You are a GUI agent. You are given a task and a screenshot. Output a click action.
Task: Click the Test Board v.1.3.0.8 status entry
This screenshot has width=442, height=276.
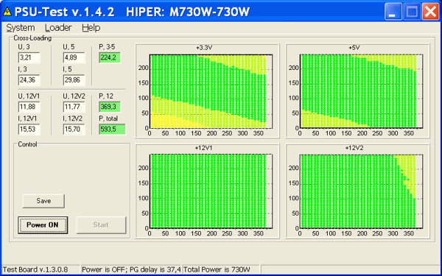tap(41, 269)
